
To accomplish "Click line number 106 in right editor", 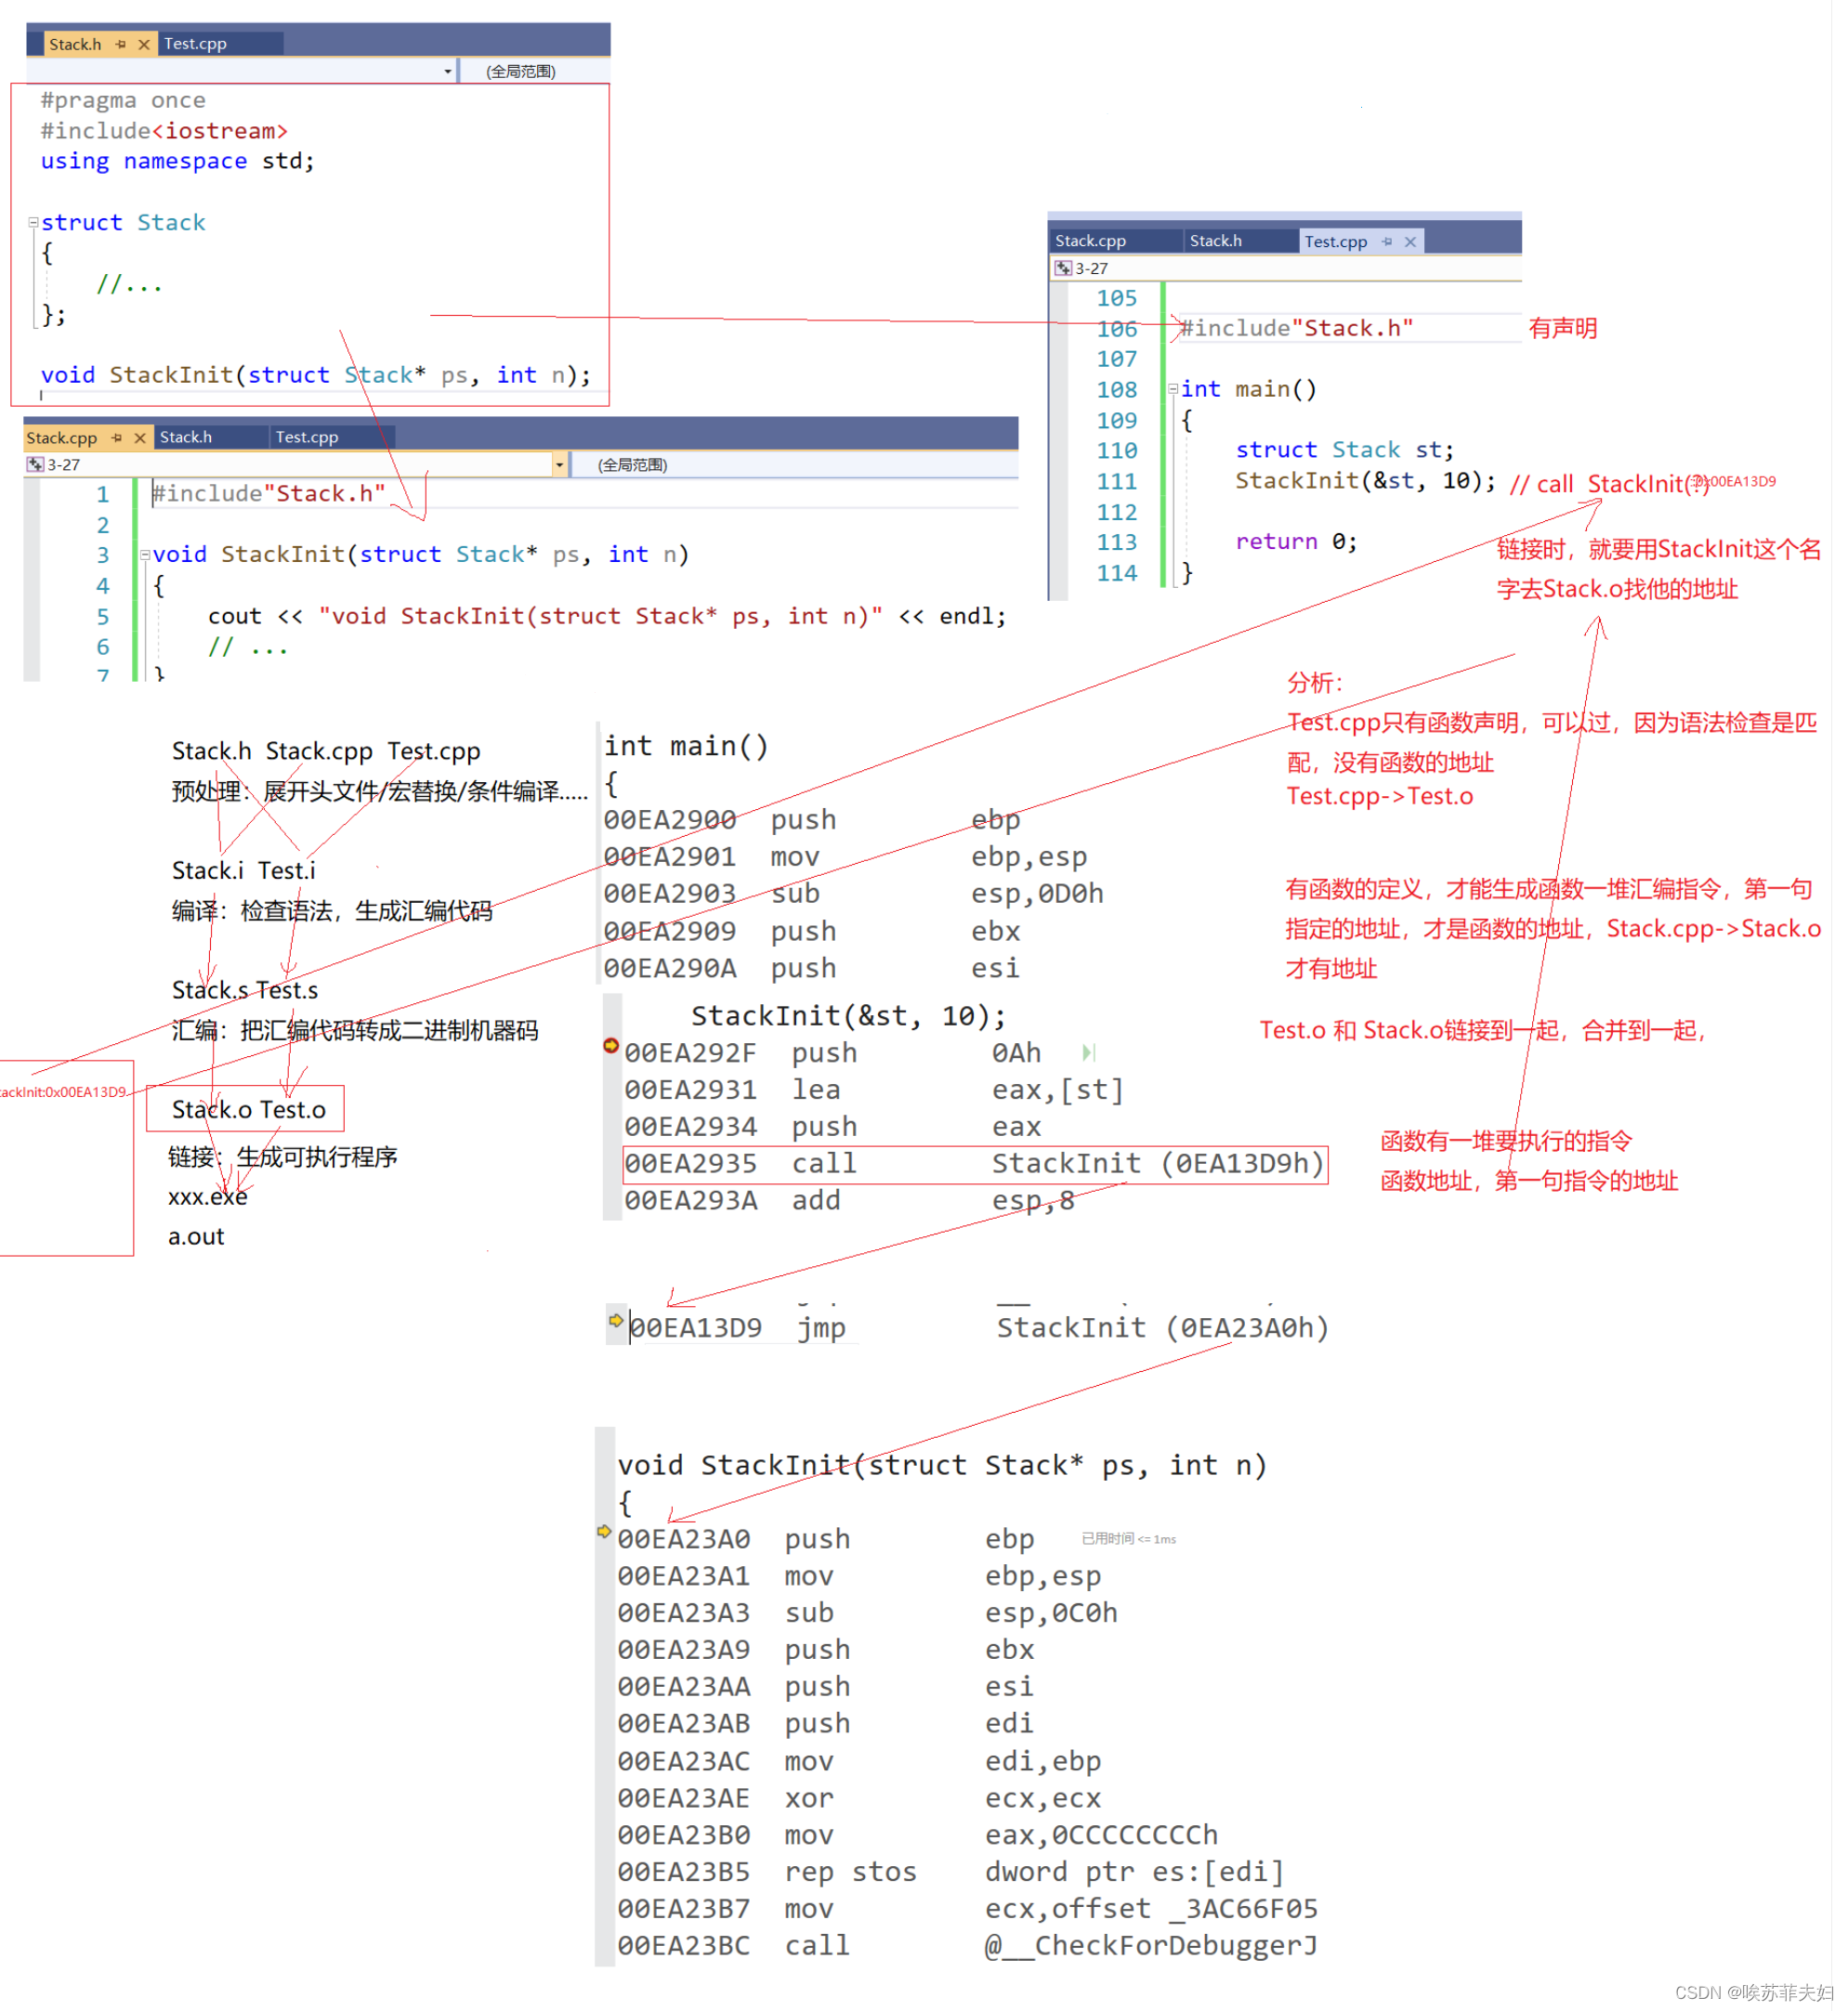I will (1116, 329).
